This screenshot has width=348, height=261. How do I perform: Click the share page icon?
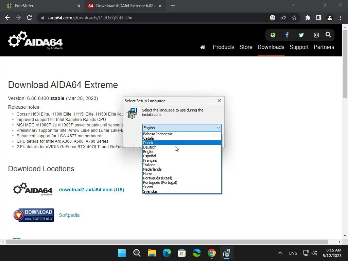(x=283, y=18)
